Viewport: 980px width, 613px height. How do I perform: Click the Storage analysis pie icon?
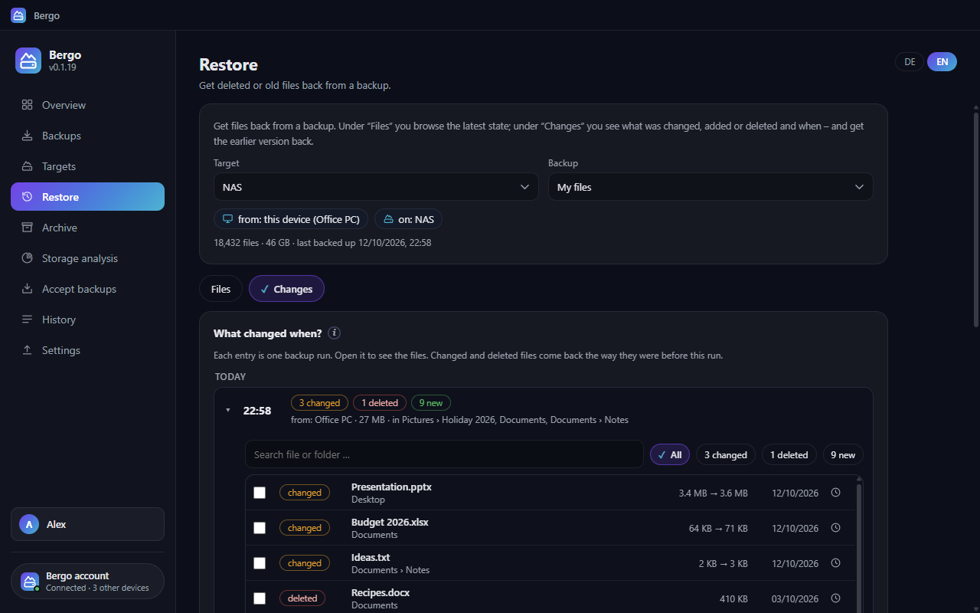(x=28, y=258)
